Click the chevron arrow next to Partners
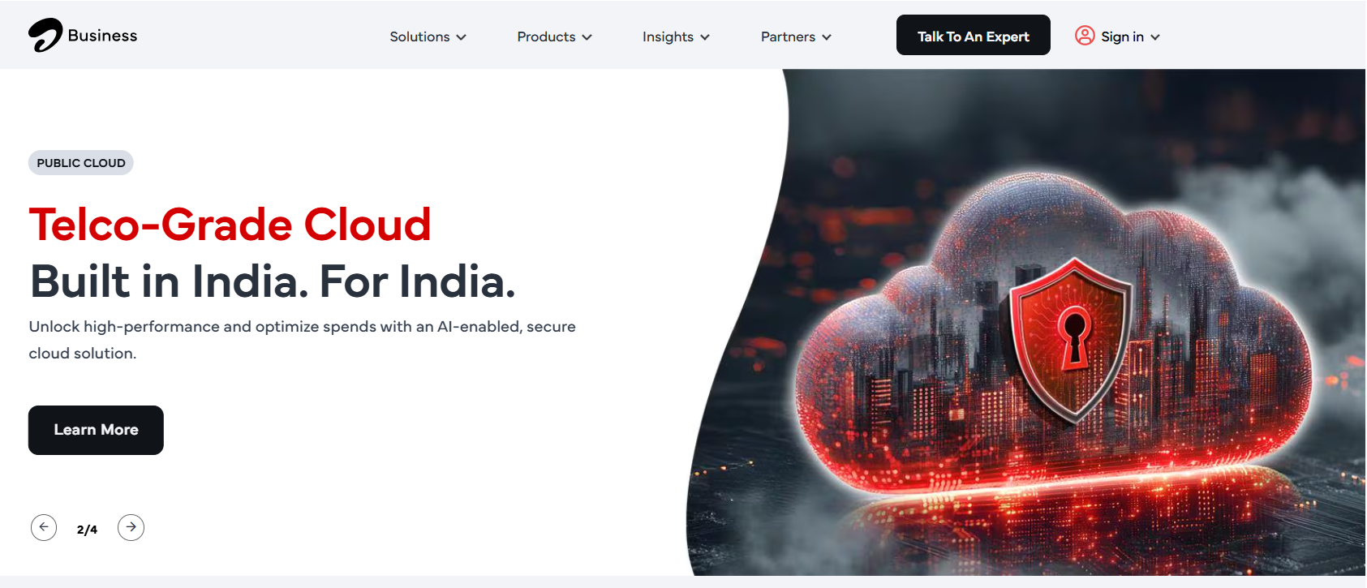The image size is (1367, 588). [x=827, y=37]
